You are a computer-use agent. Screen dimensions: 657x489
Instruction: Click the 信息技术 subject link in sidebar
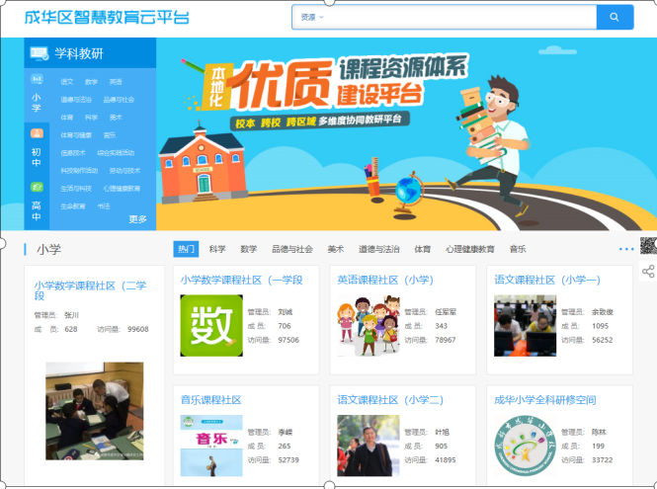coord(73,153)
